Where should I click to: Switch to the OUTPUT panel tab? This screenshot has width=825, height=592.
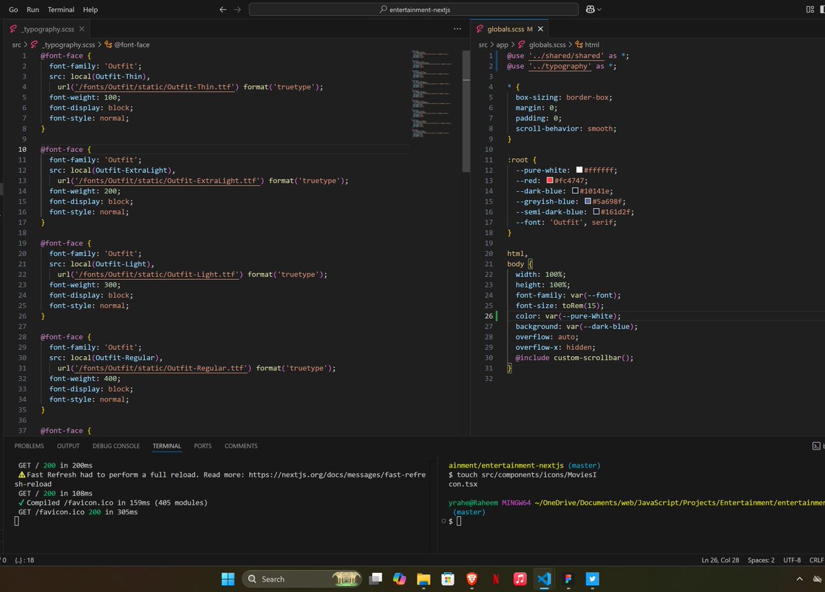tap(68, 446)
